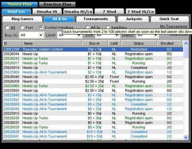This screenshot has width=192, height=149.
Task: Select tournament 25826028 Heads Up Turbo
Action: pyautogui.click(x=93, y=127)
